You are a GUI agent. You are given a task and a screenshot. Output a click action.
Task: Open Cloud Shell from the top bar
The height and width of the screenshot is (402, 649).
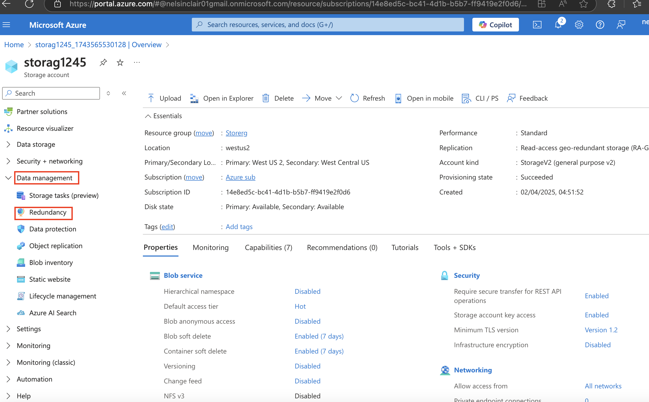pyautogui.click(x=537, y=25)
